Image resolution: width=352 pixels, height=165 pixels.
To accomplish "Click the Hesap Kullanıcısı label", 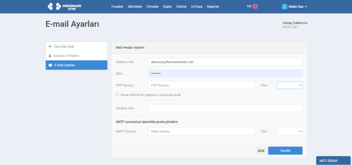I will pos(295,23).
